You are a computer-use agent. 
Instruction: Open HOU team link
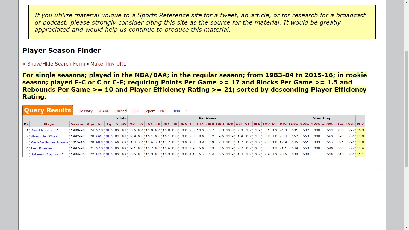coord(100,154)
